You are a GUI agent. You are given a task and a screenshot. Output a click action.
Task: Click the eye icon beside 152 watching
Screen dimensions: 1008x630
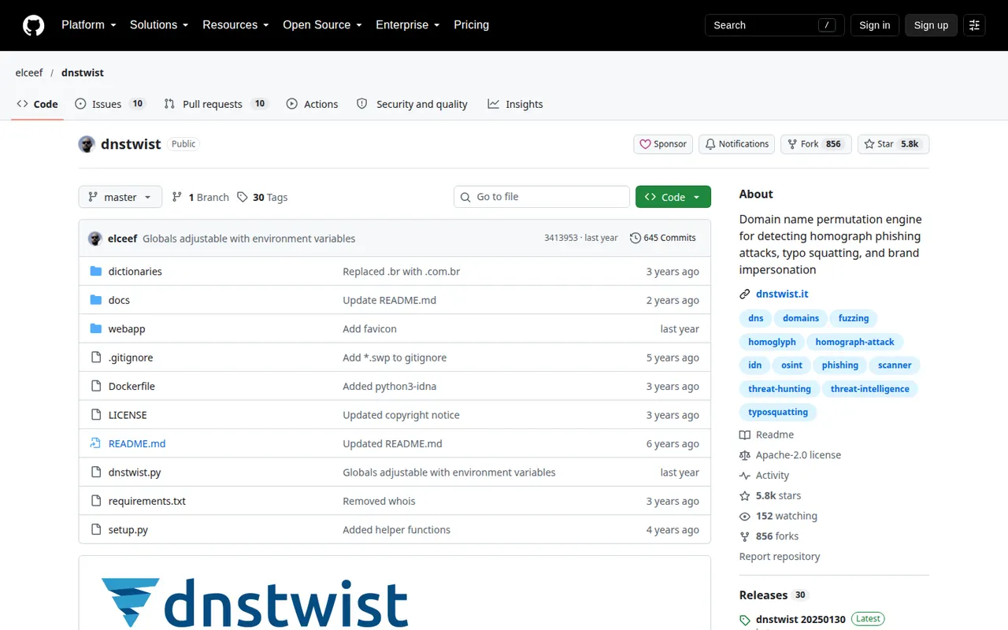[x=745, y=517]
